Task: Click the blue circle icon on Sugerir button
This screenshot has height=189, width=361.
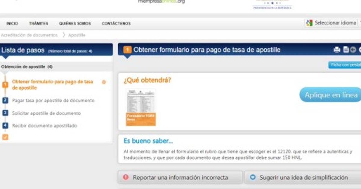Action: click(253, 177)
